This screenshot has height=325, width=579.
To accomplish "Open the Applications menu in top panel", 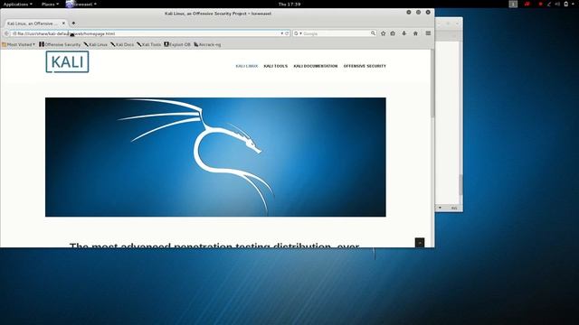I will click(18, 4).
